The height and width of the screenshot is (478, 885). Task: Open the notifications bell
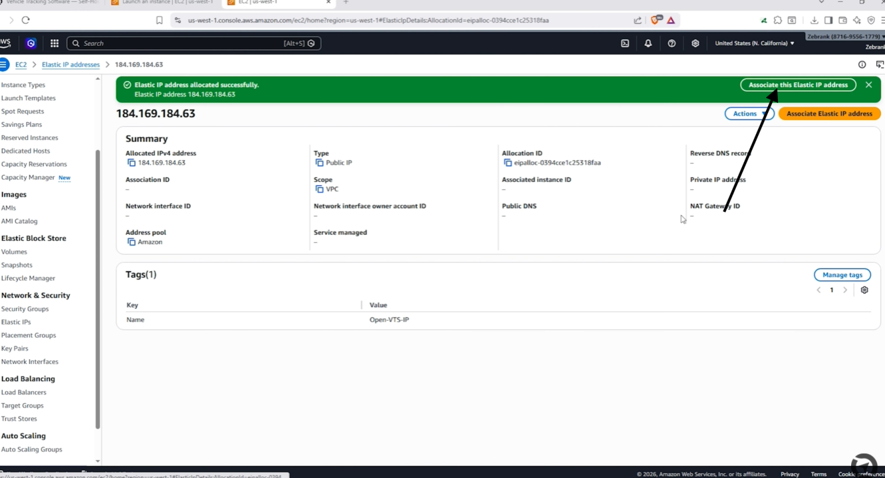(x=648, y=43)
